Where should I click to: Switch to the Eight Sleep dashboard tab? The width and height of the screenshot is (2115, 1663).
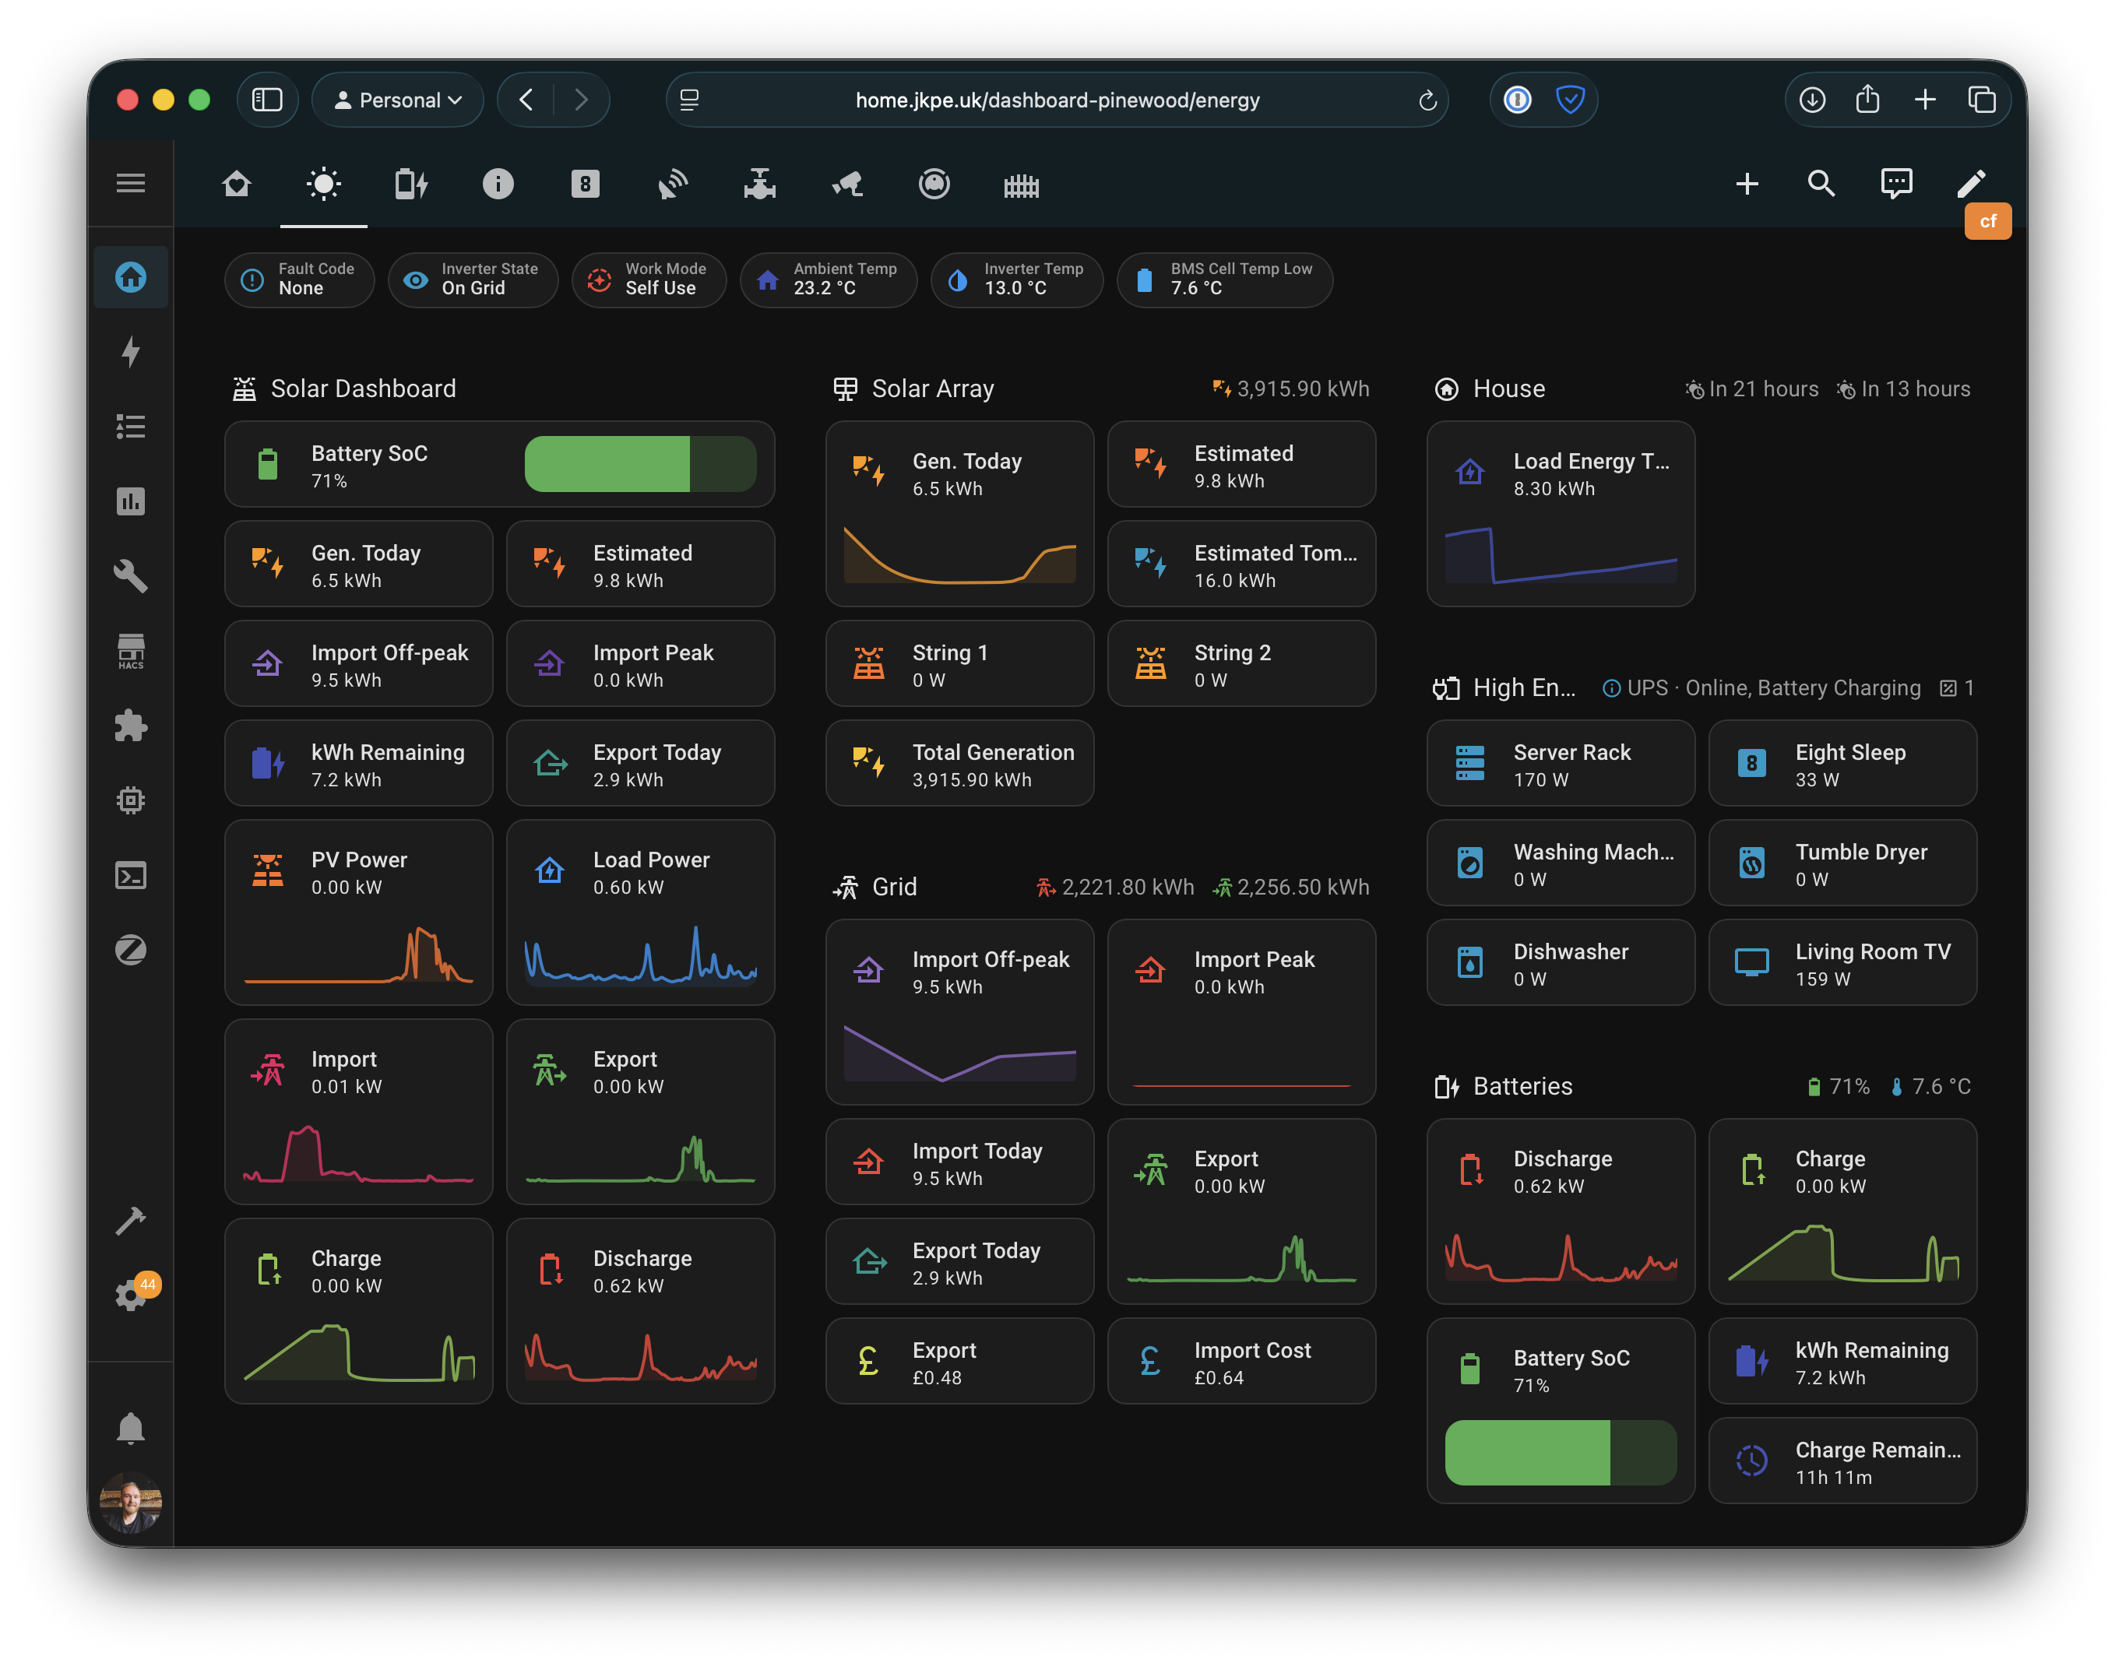(x=584, y=183)
